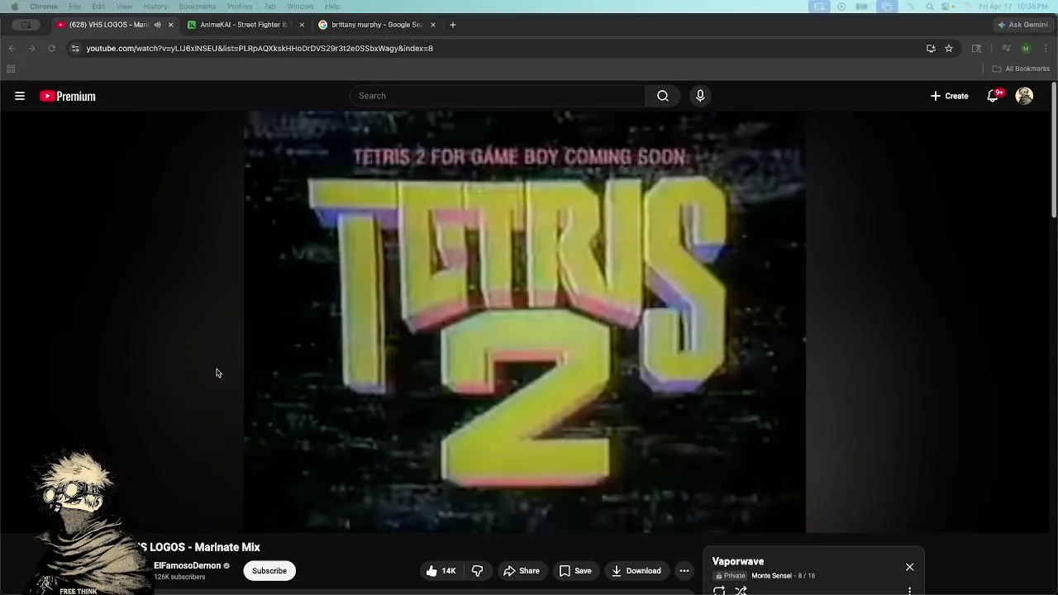The image size is (1058, 595).
Task: Open the account avatar menu
Action: point(1024,96)
